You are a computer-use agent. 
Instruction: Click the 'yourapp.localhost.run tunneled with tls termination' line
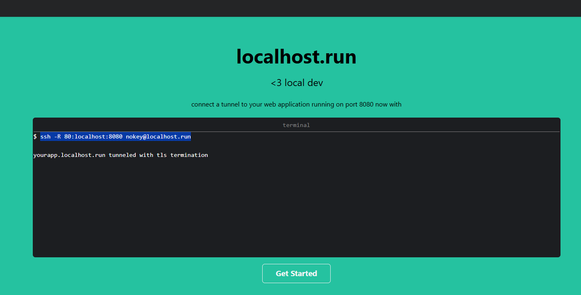[x=121, y=155]
